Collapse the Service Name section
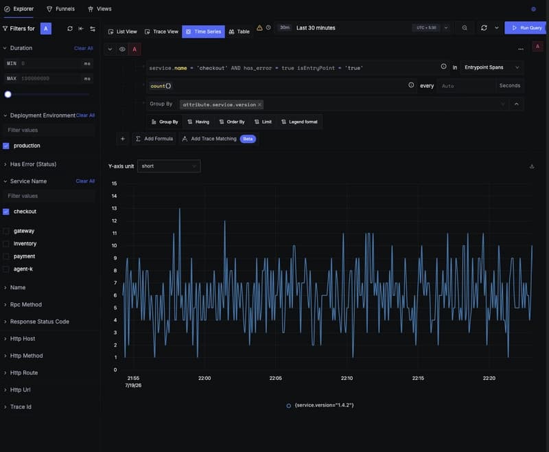The height and width of the screenshot is (452, 549). (x=5, y=181)
